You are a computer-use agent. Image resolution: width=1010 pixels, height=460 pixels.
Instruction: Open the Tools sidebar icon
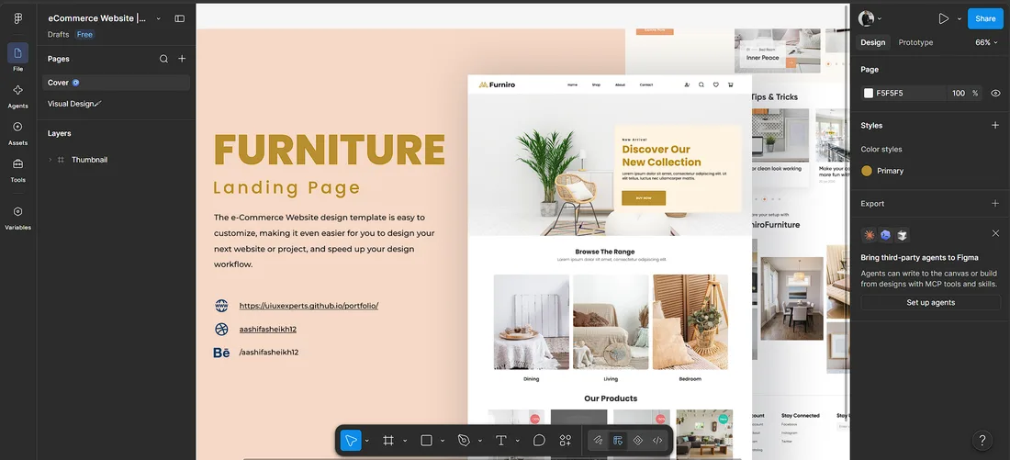click(18, 163)
